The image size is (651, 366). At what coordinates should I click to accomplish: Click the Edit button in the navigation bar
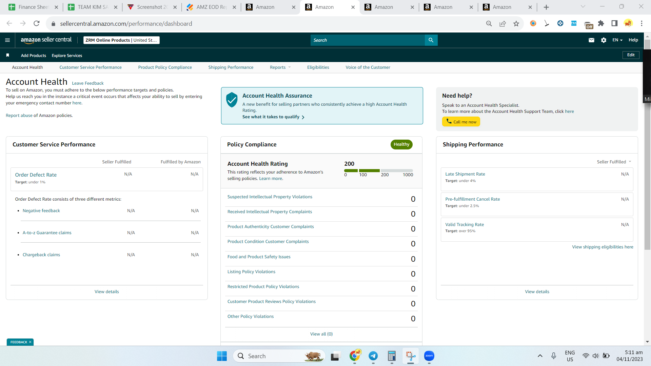(x=631, y=55)
